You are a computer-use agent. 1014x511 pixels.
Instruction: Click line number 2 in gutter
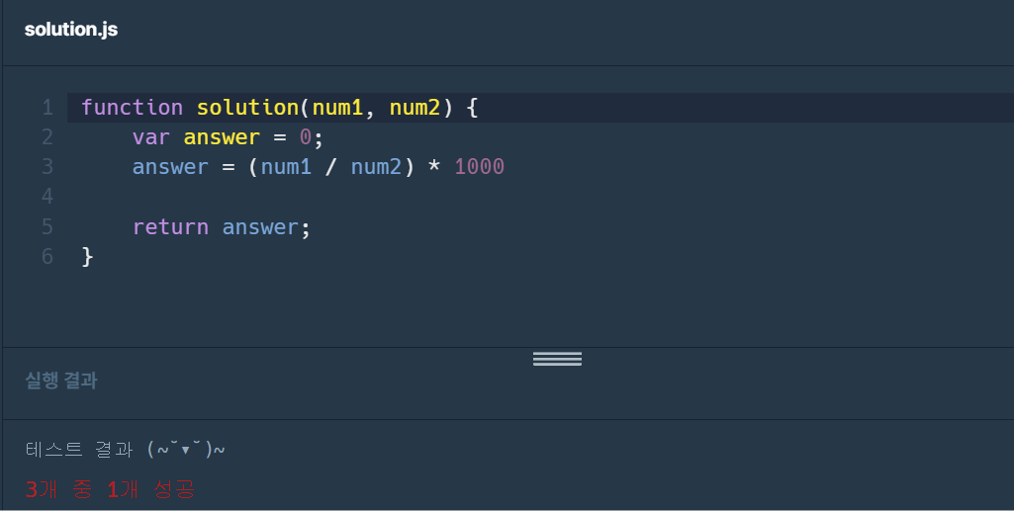point(47,137)
